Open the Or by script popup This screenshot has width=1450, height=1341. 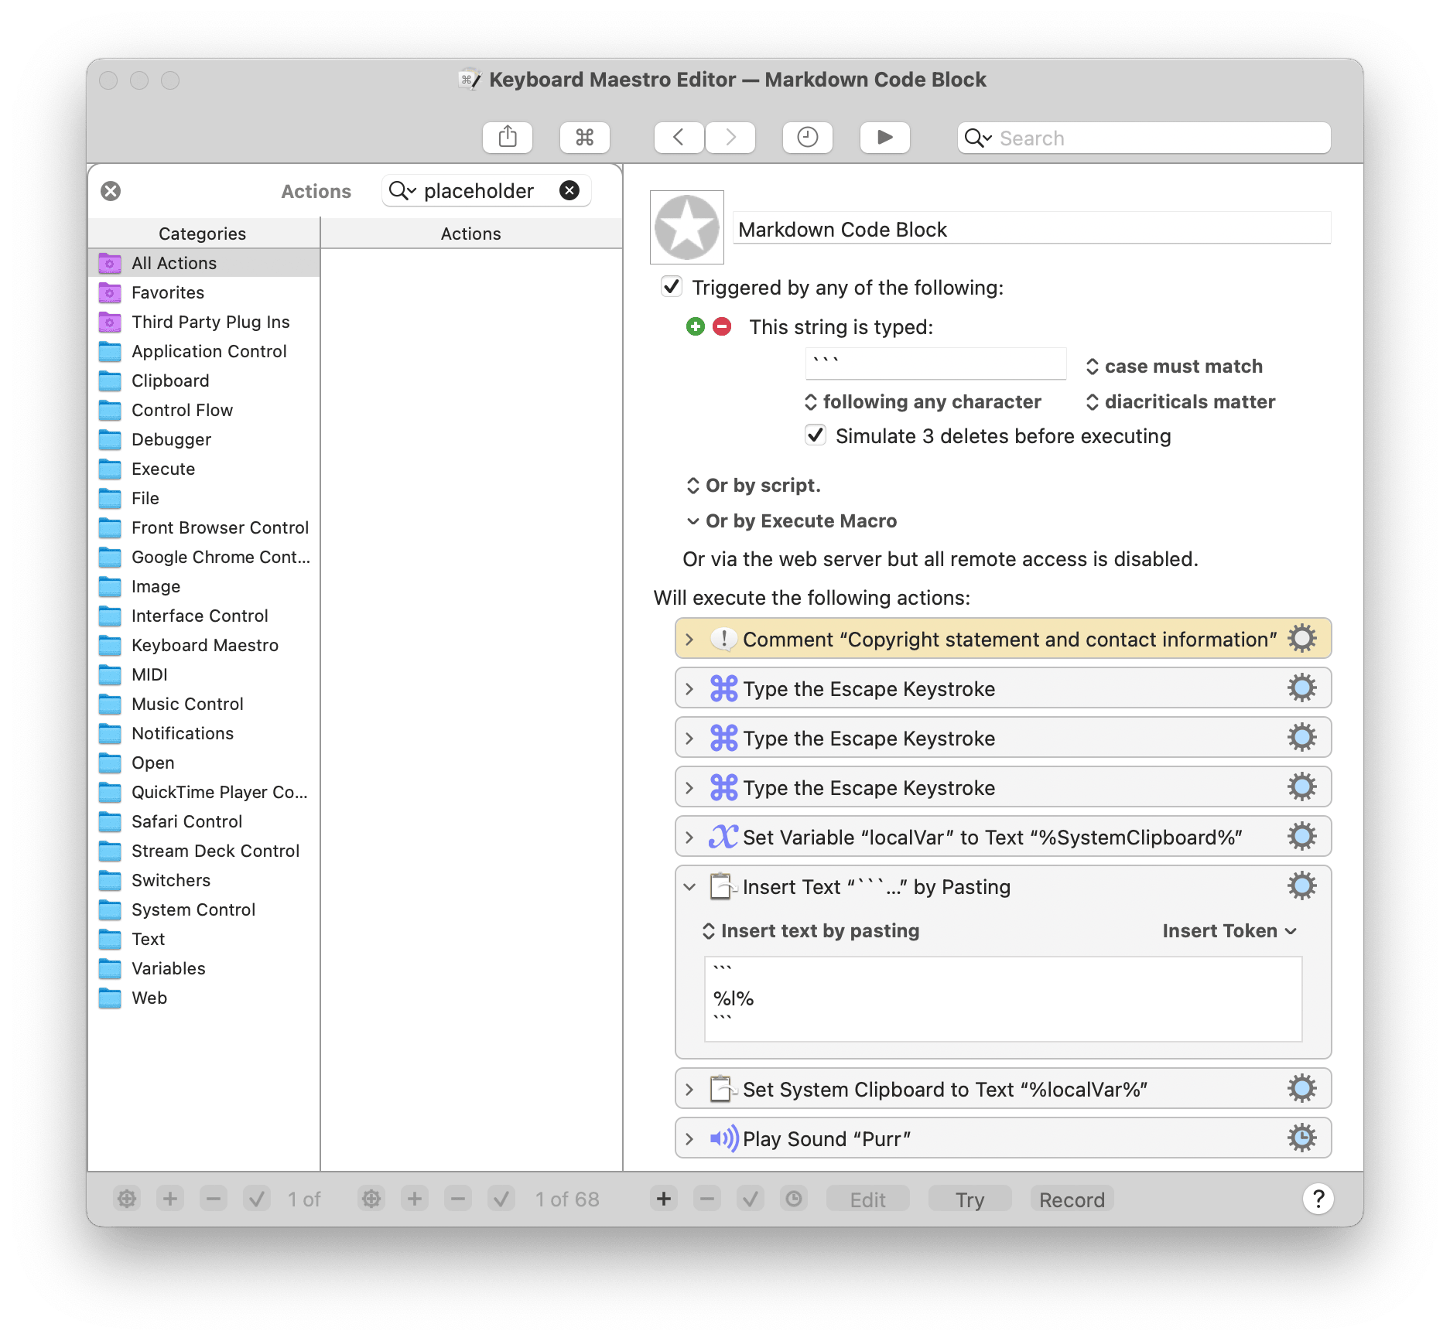753,485
